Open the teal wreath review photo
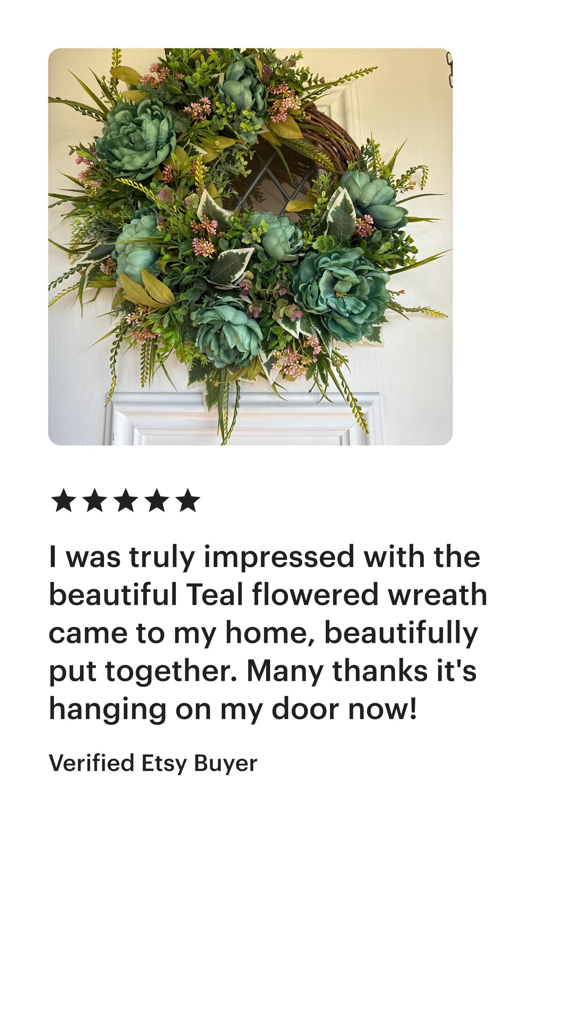This screenshot has height=1028, width=578. 250,247
